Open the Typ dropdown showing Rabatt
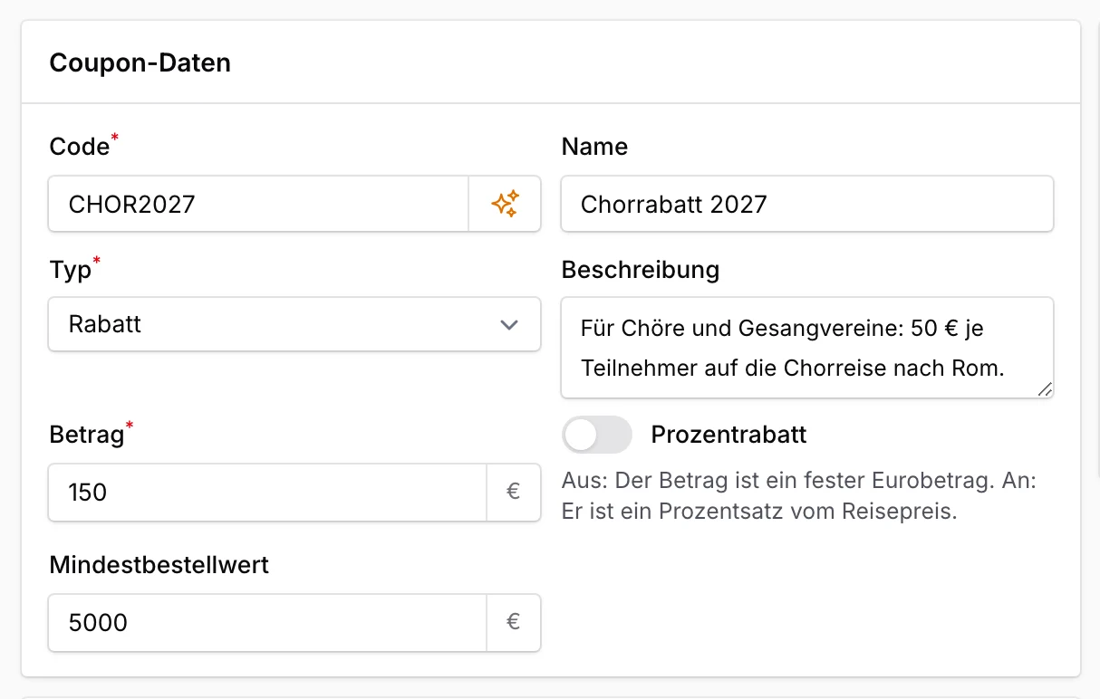Image resolution: width=1100 pixels, height=699 pixels. pyautogui.click(x=294, y=324)
